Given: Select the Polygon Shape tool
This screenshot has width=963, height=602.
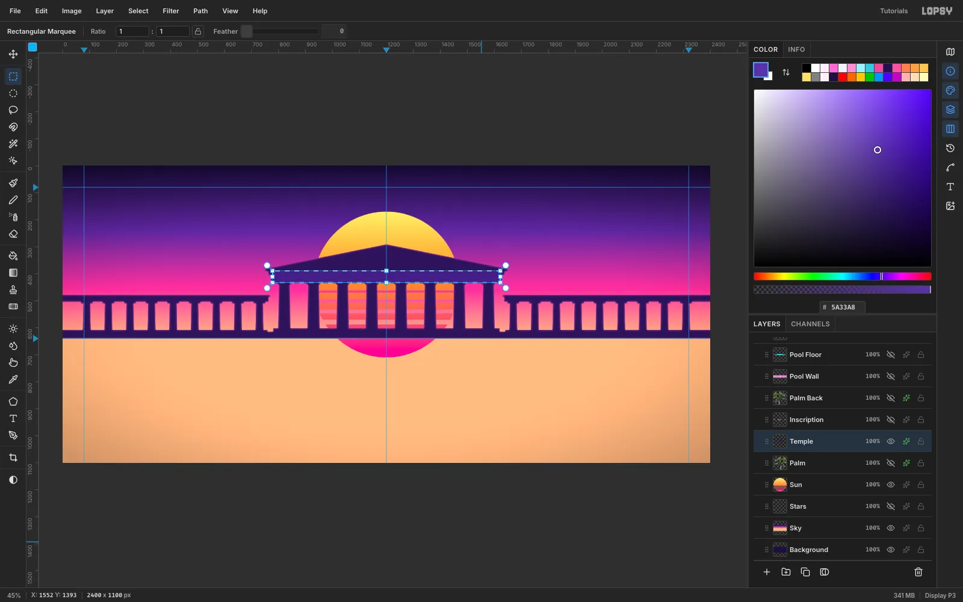Looking at the screenshot, I should (x=13, y=402).
